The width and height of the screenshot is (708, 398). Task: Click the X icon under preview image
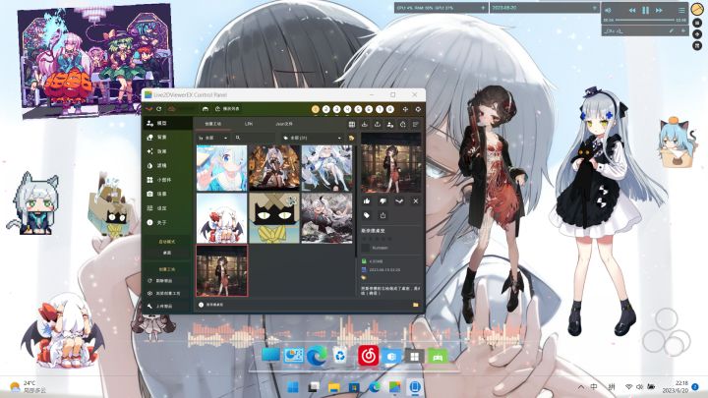click(x=415, y=200)
